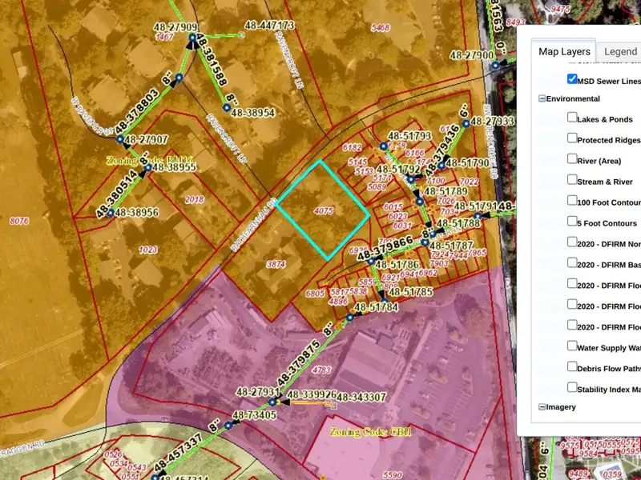
Task: Click parcel 3874 on the map
Action: [x=275, y=264]
